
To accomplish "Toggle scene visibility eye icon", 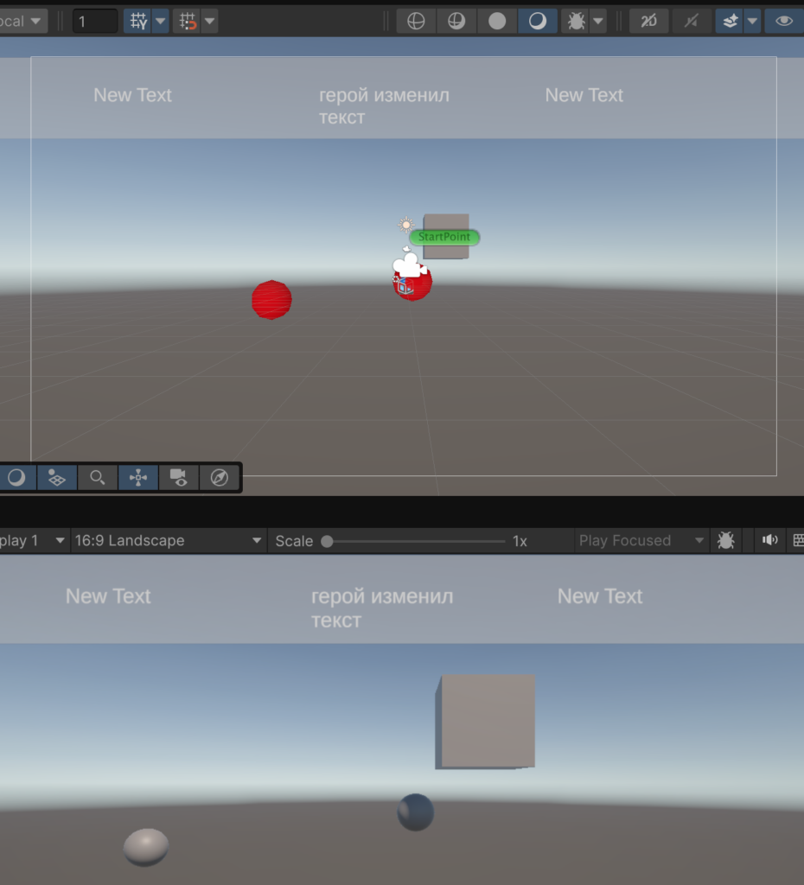I will pos(783,22).
